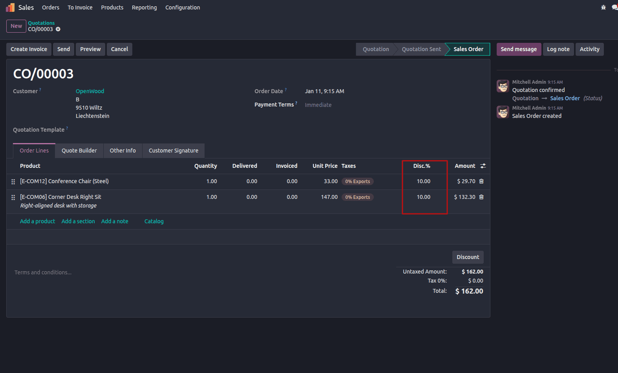This screenshot has height=373, width=618.
Task: Click the Sales app name in navbar
Action: pos(26,7)
